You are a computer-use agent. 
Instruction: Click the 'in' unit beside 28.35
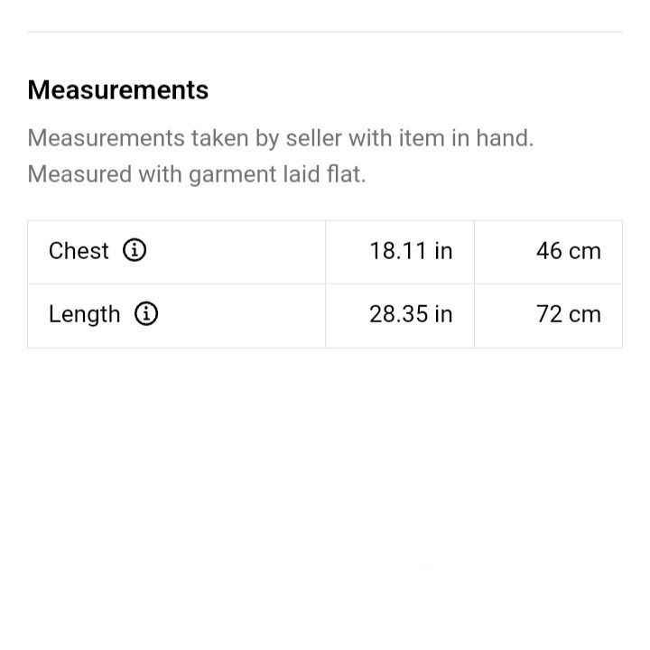point(443,314)
